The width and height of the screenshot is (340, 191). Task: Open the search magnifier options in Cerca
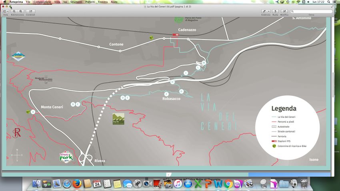coord(293,11)
